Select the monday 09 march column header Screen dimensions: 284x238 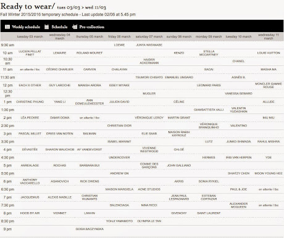click(x=209, y=36)
